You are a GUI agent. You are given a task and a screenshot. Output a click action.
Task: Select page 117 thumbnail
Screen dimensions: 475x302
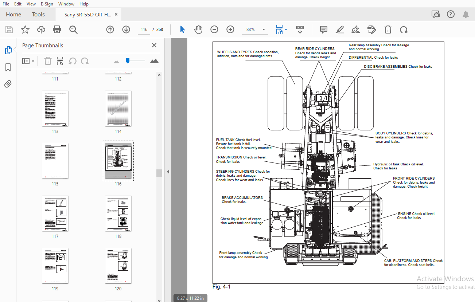(x=55, y=213)
